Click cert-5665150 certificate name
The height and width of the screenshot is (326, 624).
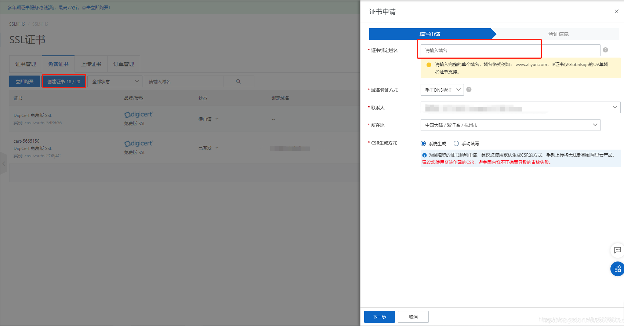click(26, 141)
